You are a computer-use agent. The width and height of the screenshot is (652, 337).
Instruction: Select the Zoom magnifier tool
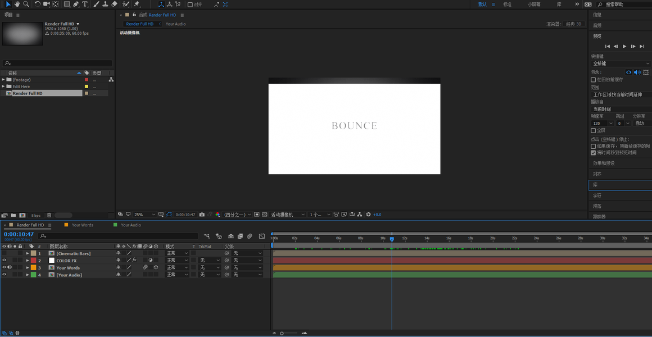26,4
